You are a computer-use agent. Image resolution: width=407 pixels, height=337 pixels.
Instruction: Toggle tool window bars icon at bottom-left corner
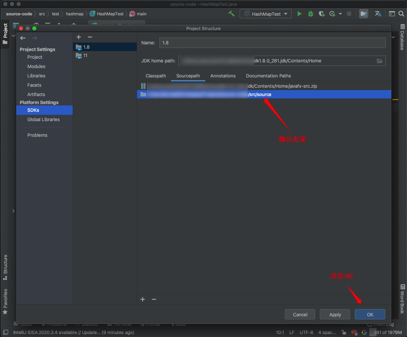pyautogui.click(x=5, y=332)
